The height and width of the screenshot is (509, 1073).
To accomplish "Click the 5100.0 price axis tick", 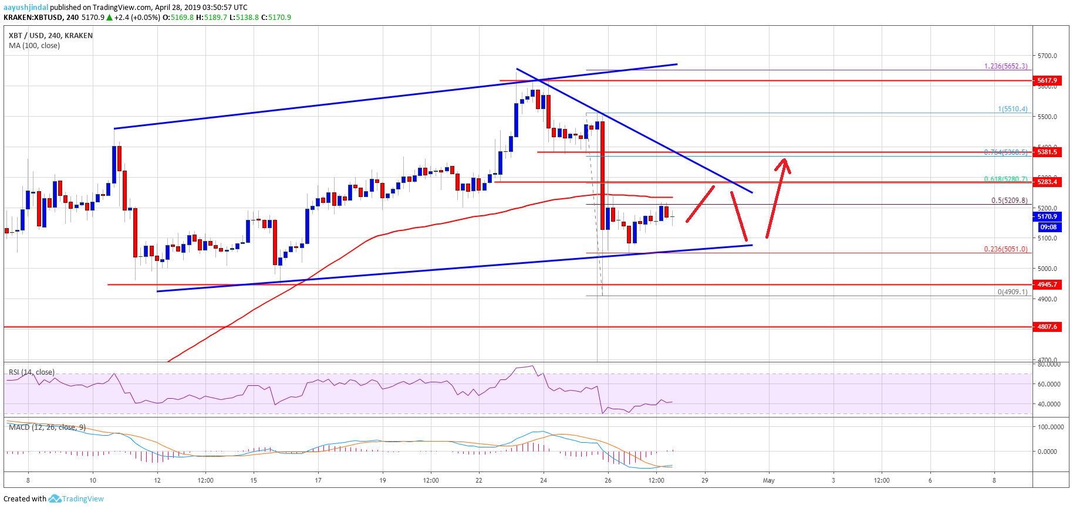I will pyautogui.click(x=1047, y=238).
